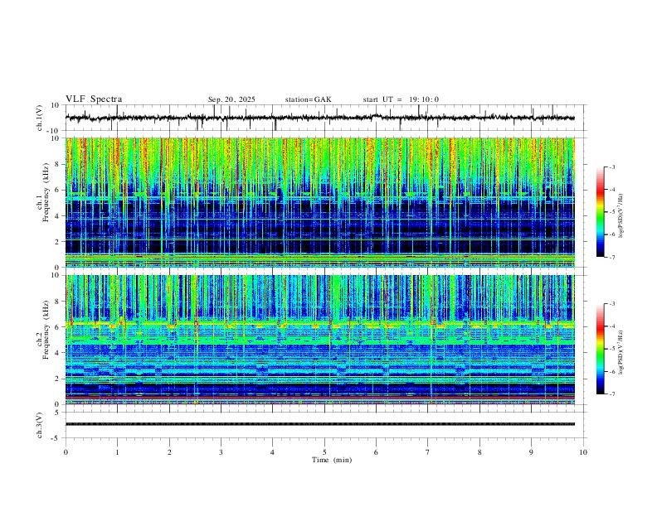The image size is (657, 507).
Task: Click the "5" tick on ch.3(V) axis
Action: [x=58, y=412]
